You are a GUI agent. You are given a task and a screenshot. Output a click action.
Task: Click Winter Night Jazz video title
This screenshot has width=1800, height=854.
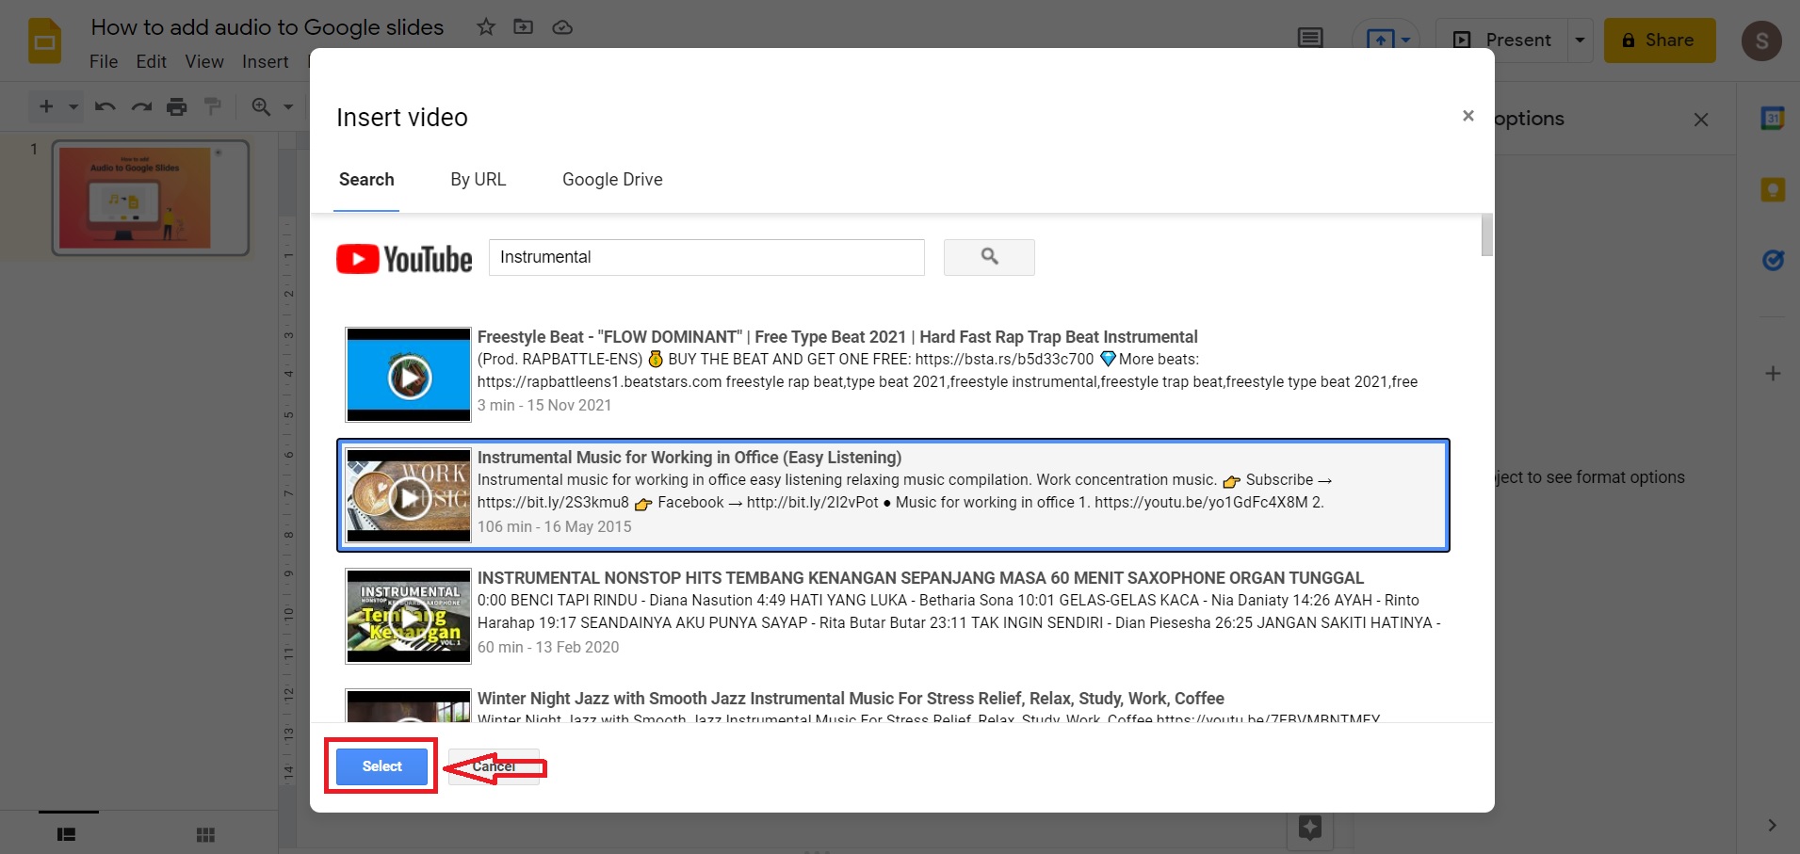(x=851, y=699)
